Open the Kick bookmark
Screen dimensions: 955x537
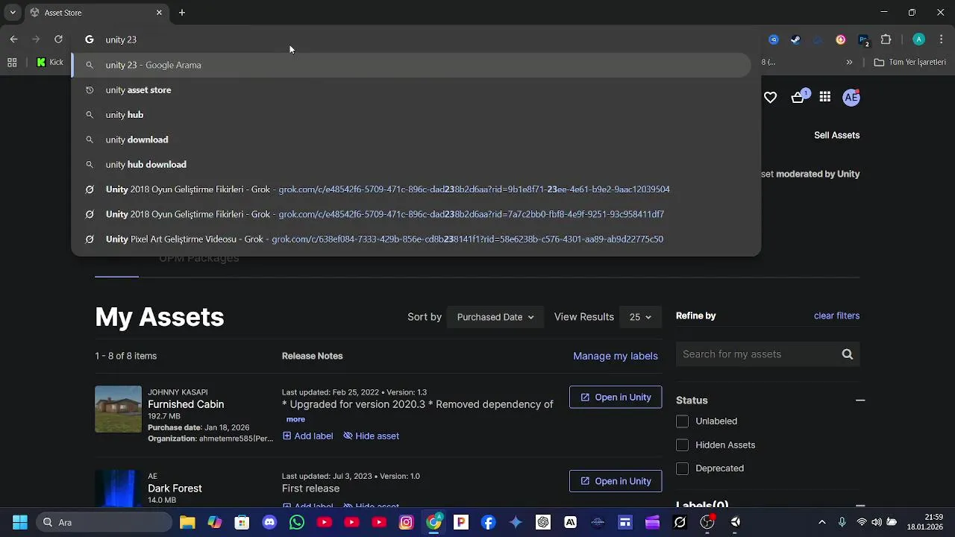coord(50,63)
